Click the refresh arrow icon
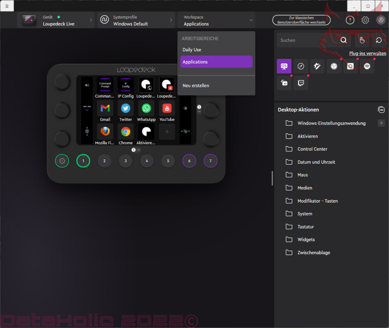This screenshot has width=389, height=328. (x=379, y=40)
